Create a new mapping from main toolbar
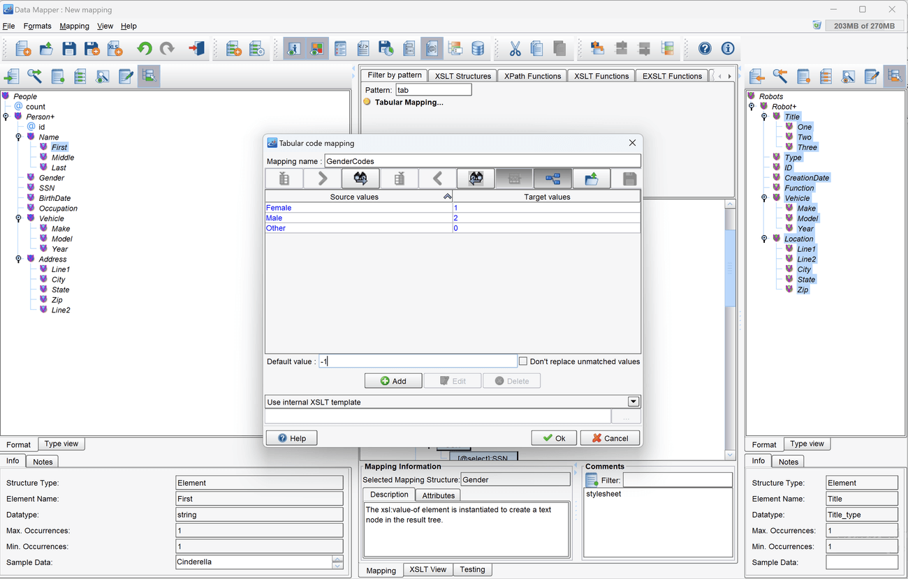 tap(23, 48)
